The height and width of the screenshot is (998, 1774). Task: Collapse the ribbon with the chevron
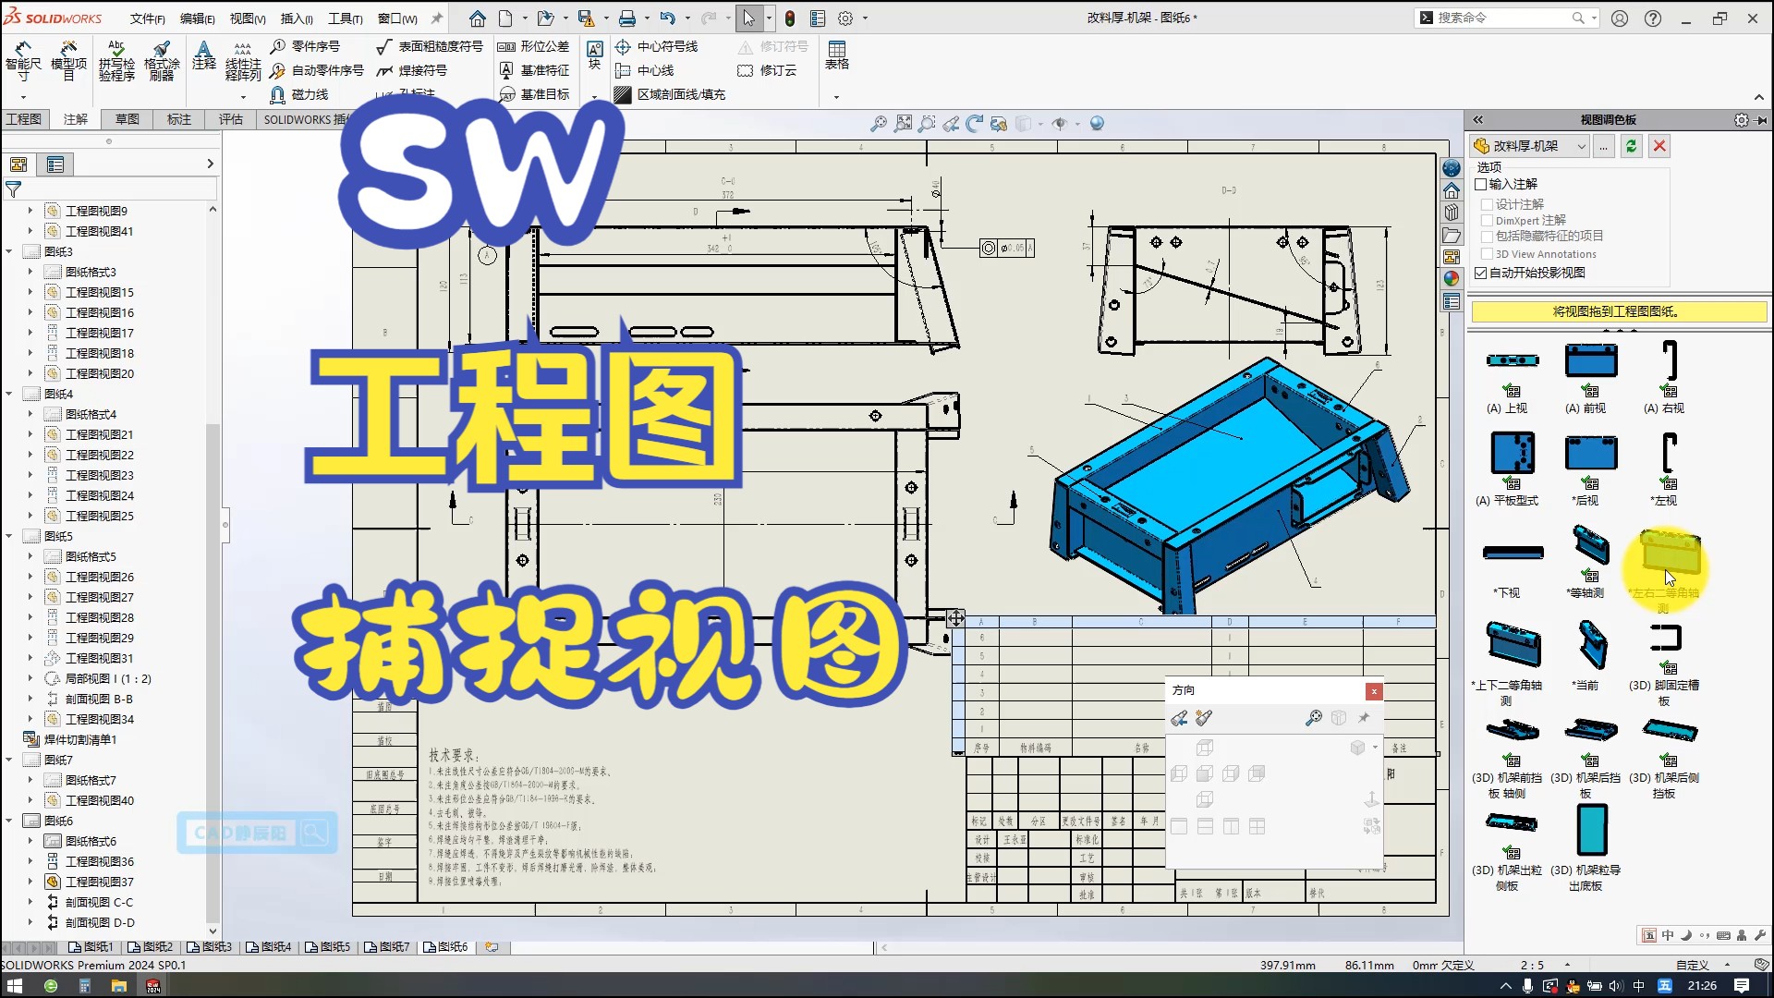pos(1758,97)
